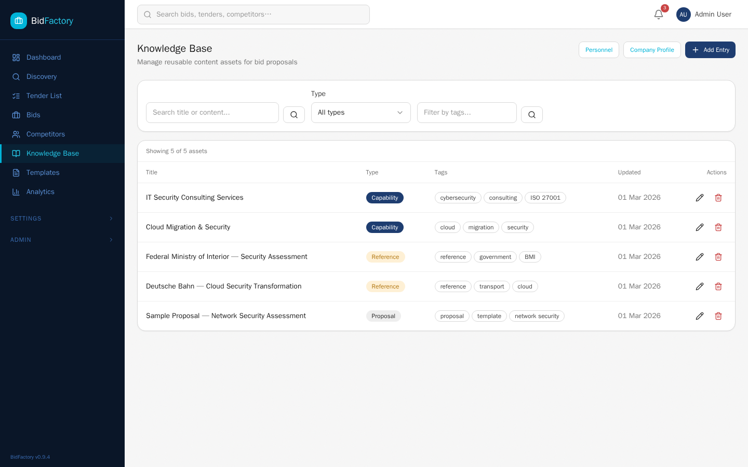The height and width of the screenshot is (467, 748).
Task: Click the global search magnifier icon
Action: click(x=148, y=15)
